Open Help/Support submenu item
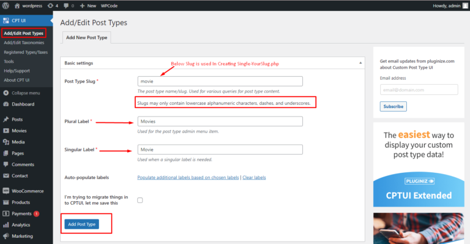The image size is (470, 244). pyautogui.click(x=17, y=71)
